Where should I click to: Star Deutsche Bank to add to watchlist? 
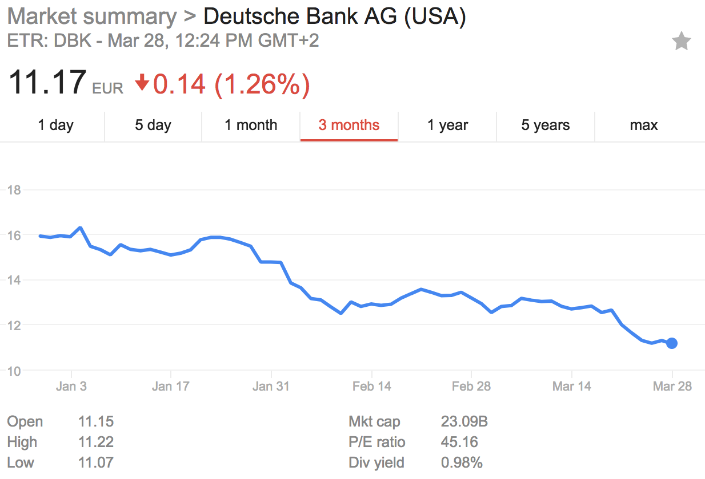click(681, 40)
